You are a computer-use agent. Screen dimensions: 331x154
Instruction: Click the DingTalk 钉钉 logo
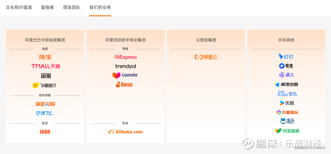[x=286, y=57]
